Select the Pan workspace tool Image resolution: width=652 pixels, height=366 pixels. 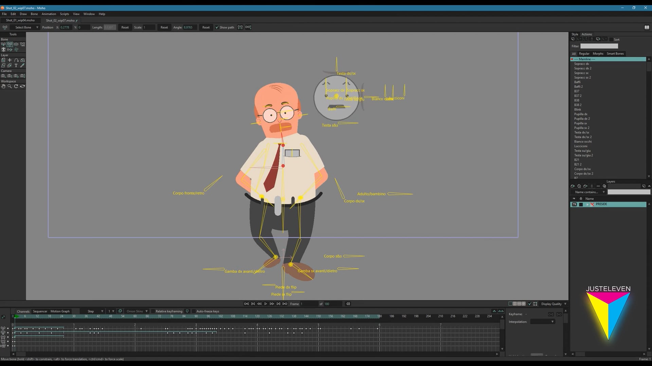coord(3,86)
